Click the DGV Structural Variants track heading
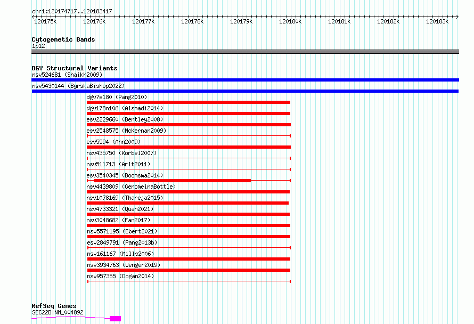Viewport: 474px width, 324px height. coord(75,68)
